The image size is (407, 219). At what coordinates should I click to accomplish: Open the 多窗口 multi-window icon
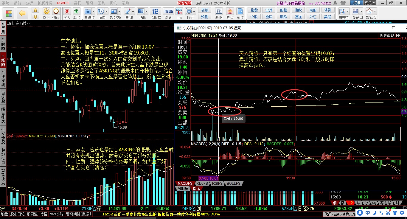click(x=356, y=11)
